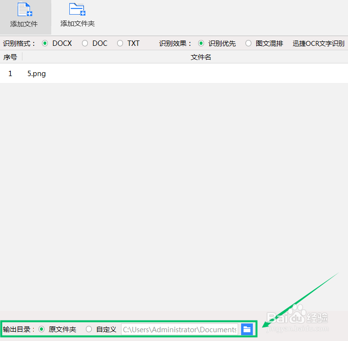Choose the 识别优先 recognition effect option
Image resolution: width=348 pixels, height=341 pixels.
point(201,43)
